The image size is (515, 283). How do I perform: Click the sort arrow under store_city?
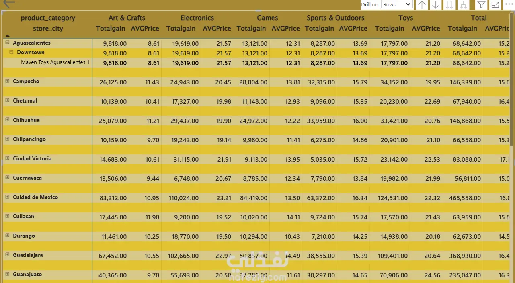point(8,36)
